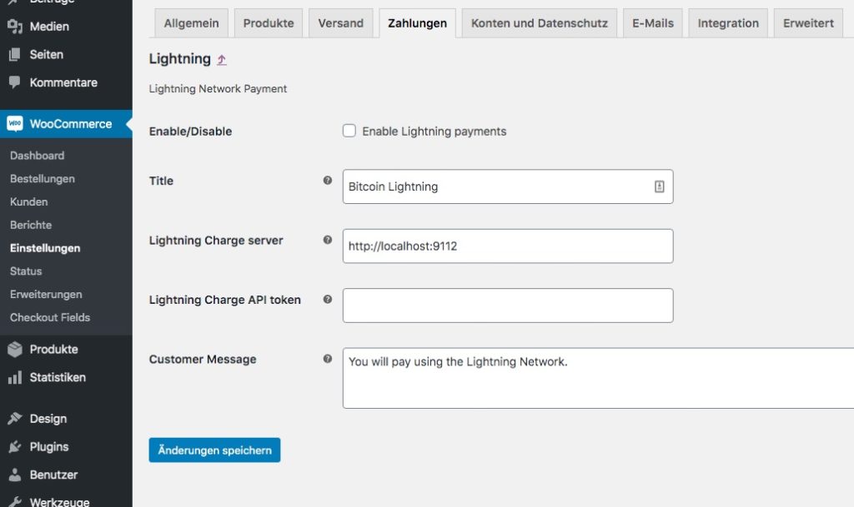Click the Title input with Bitcoin Lightning
This screenshot has height=507, width=854.
tap(508, 186)
